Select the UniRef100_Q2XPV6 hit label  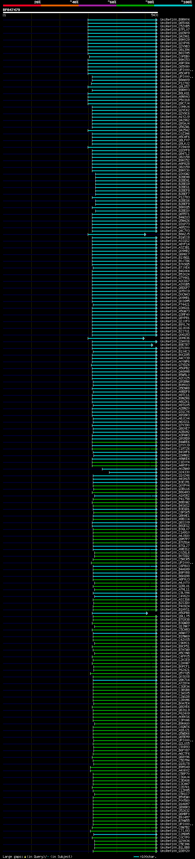175,43
